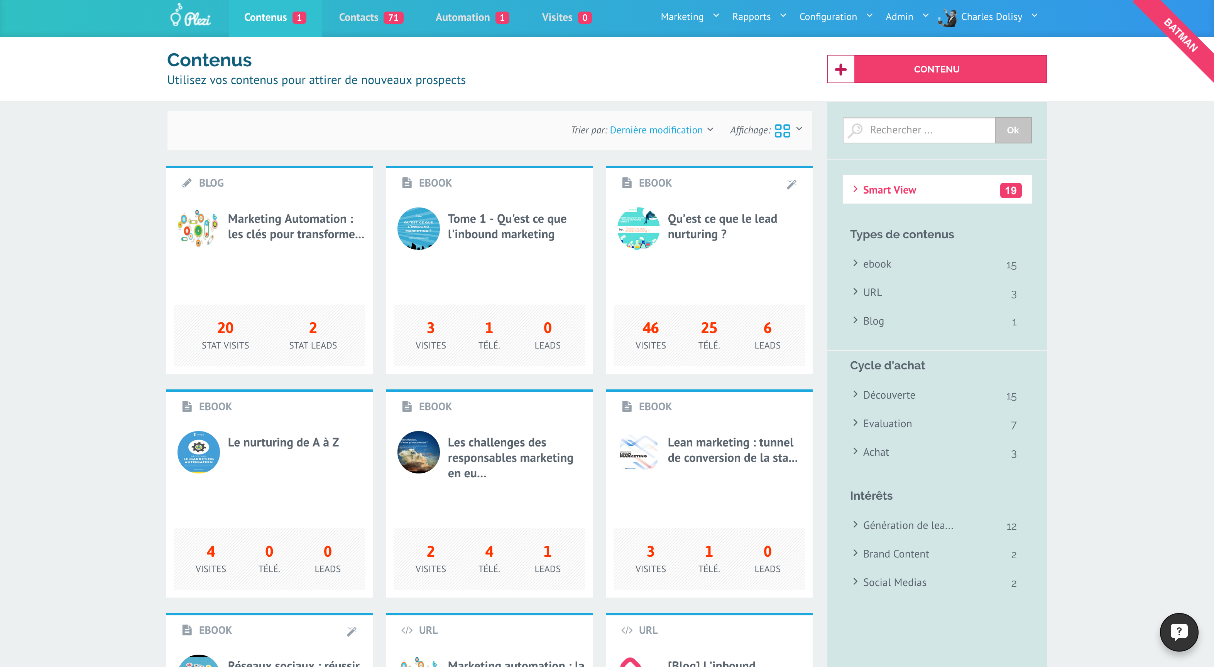Click magic wand icon on Réseaux sociaux card
The image size is (1214, 667).
352,631
